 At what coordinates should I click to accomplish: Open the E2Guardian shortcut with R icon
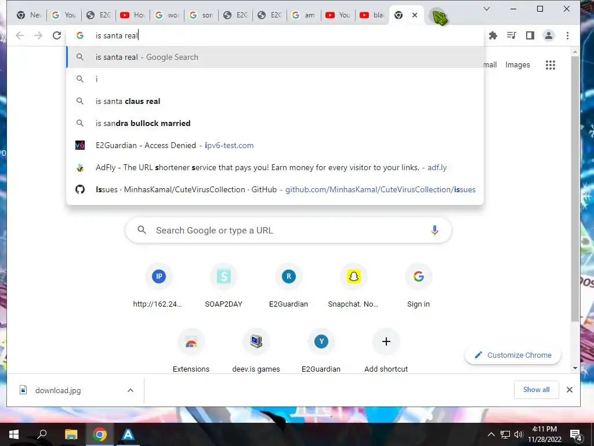click(289, 286)
